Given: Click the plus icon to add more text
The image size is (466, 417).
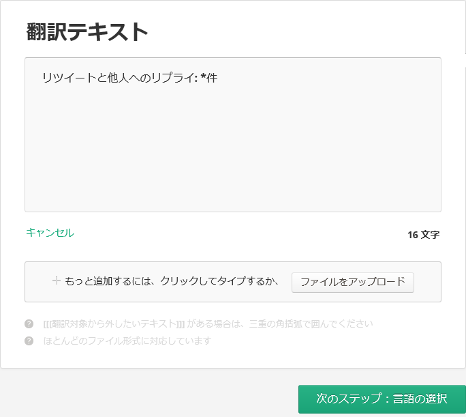Looking at the screenshot, I should pyautogui.click(x=57, y=281).
